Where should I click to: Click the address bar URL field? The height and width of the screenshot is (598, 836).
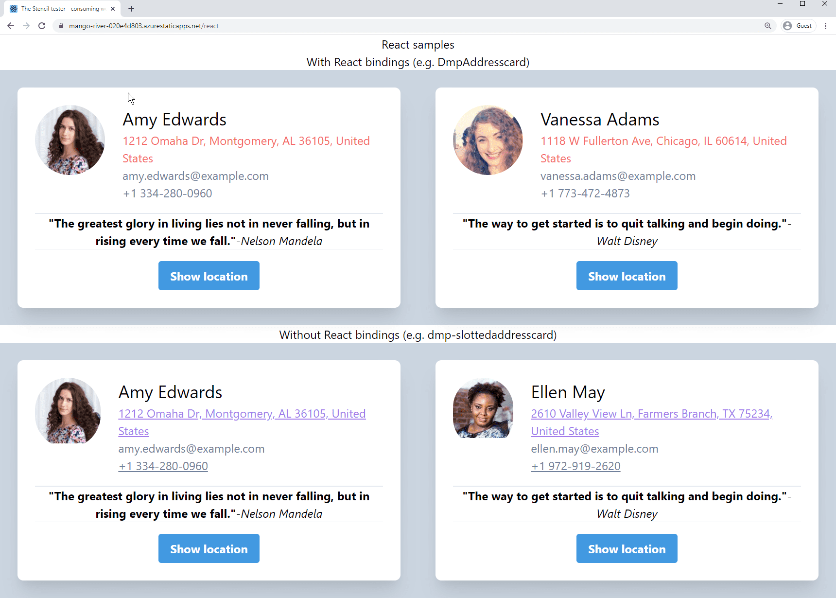pos(389,26)
